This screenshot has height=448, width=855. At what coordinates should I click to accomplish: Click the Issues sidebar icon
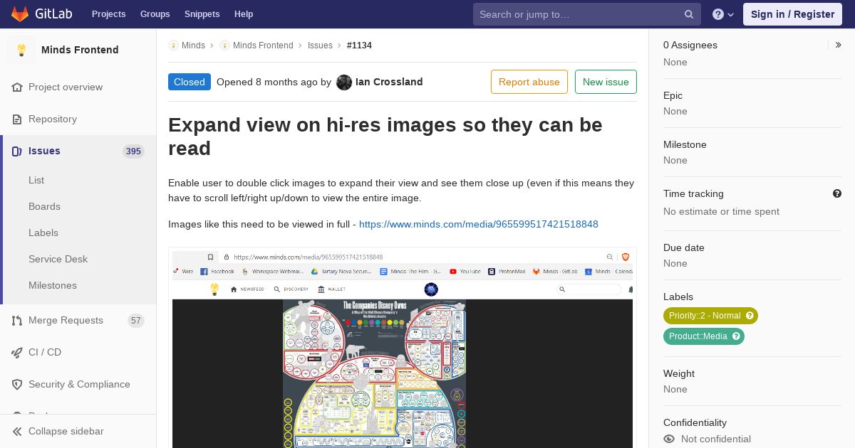click(x=17, y=151)
